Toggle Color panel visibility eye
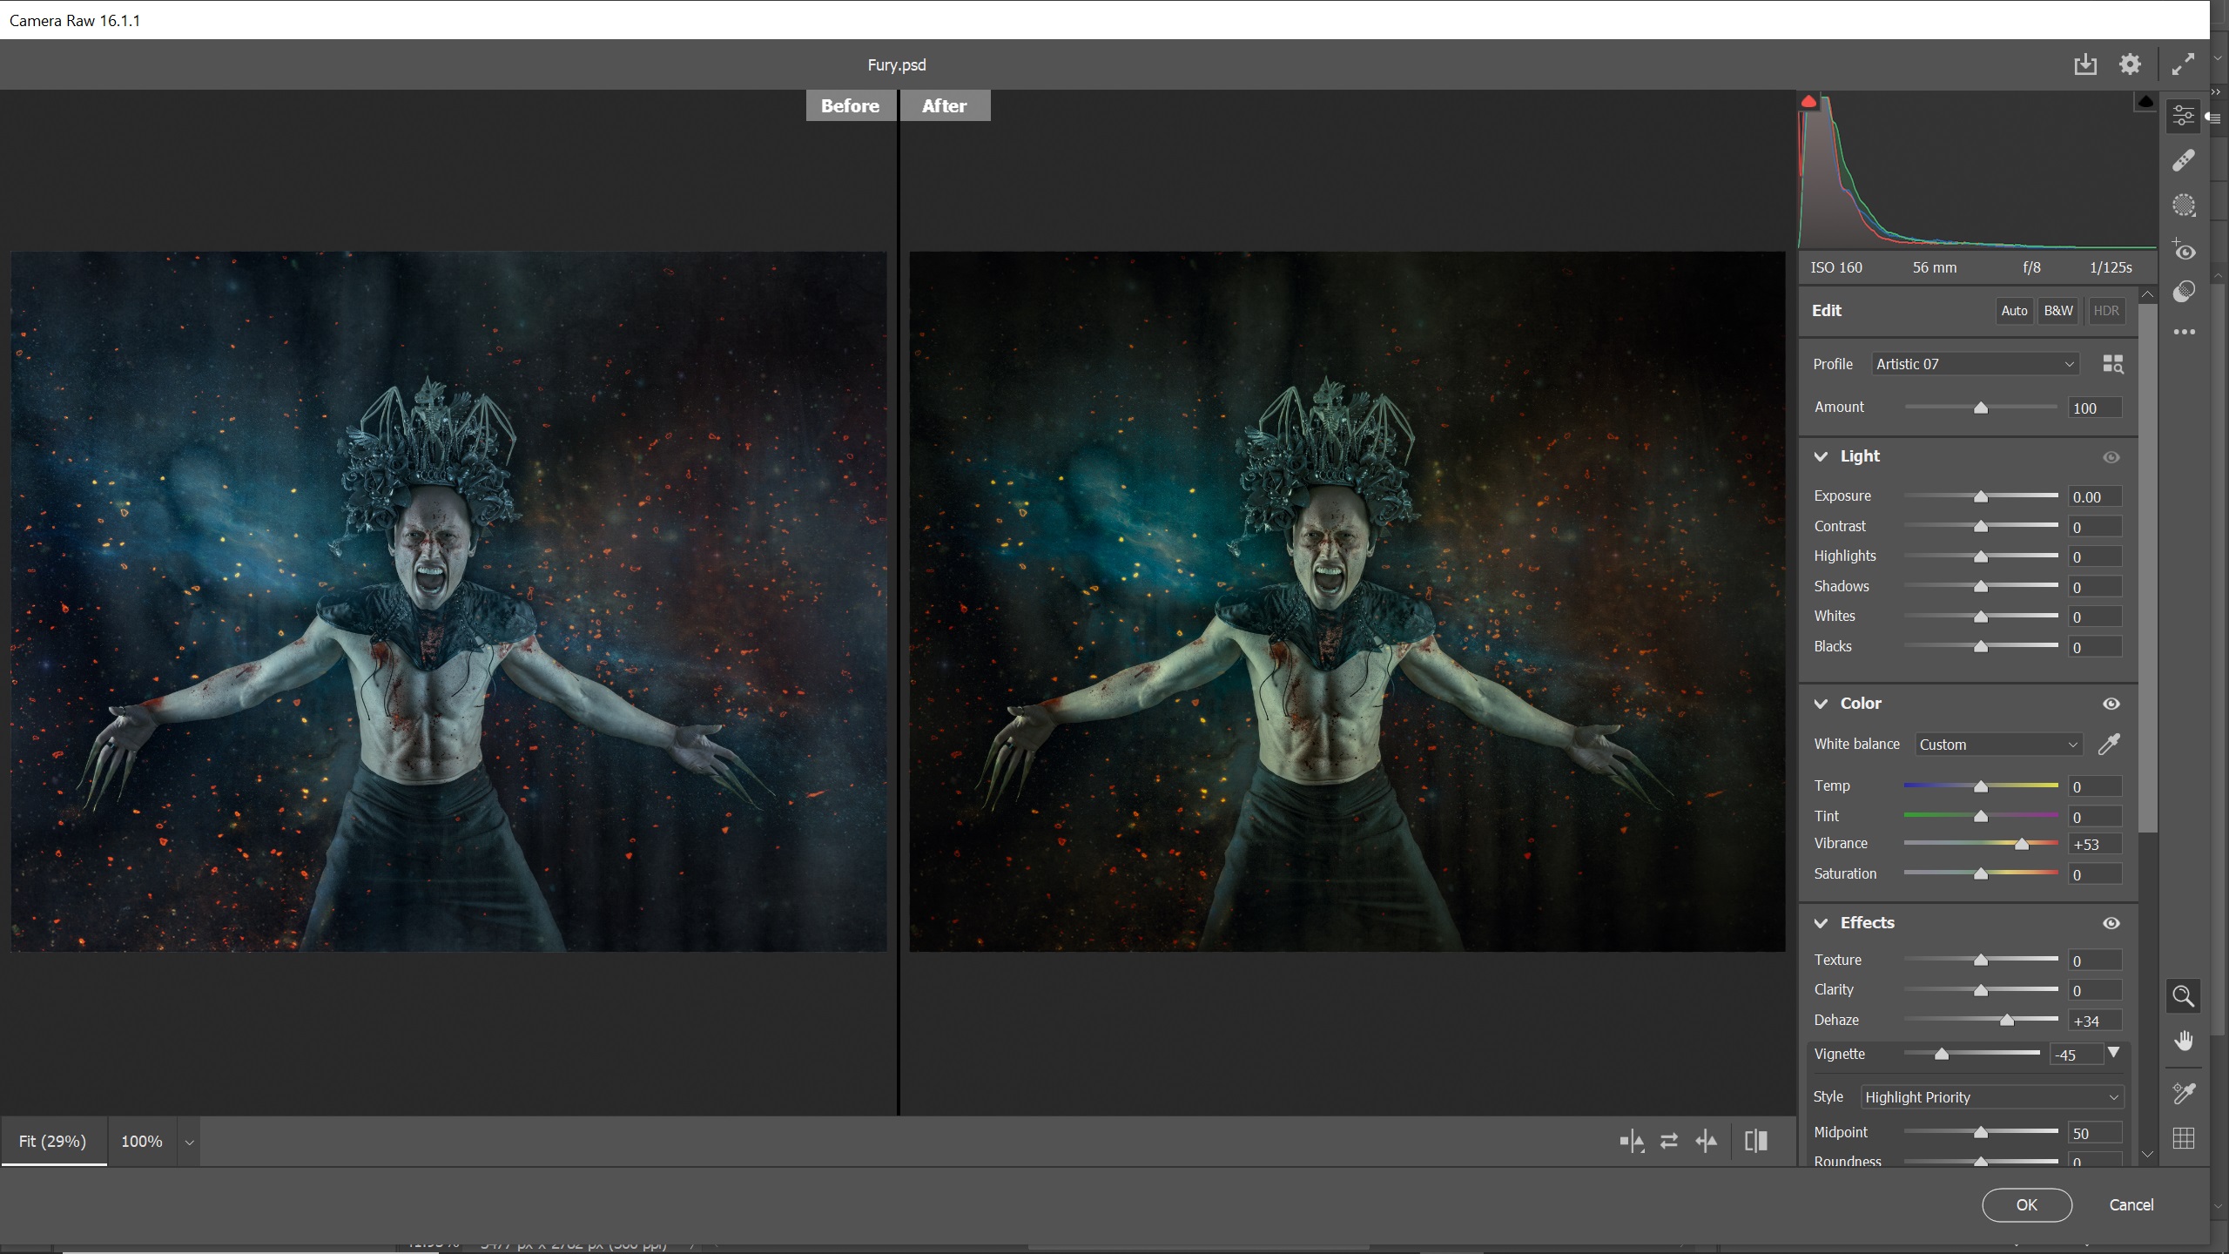This screenshot has height=1254, width=2229. pyautogui.click(x=2111, y=704)
